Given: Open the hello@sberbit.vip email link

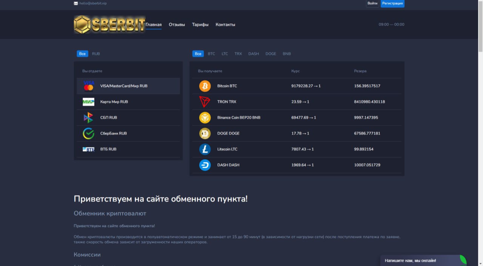Looking at the screenshot, I should (93, 3).
